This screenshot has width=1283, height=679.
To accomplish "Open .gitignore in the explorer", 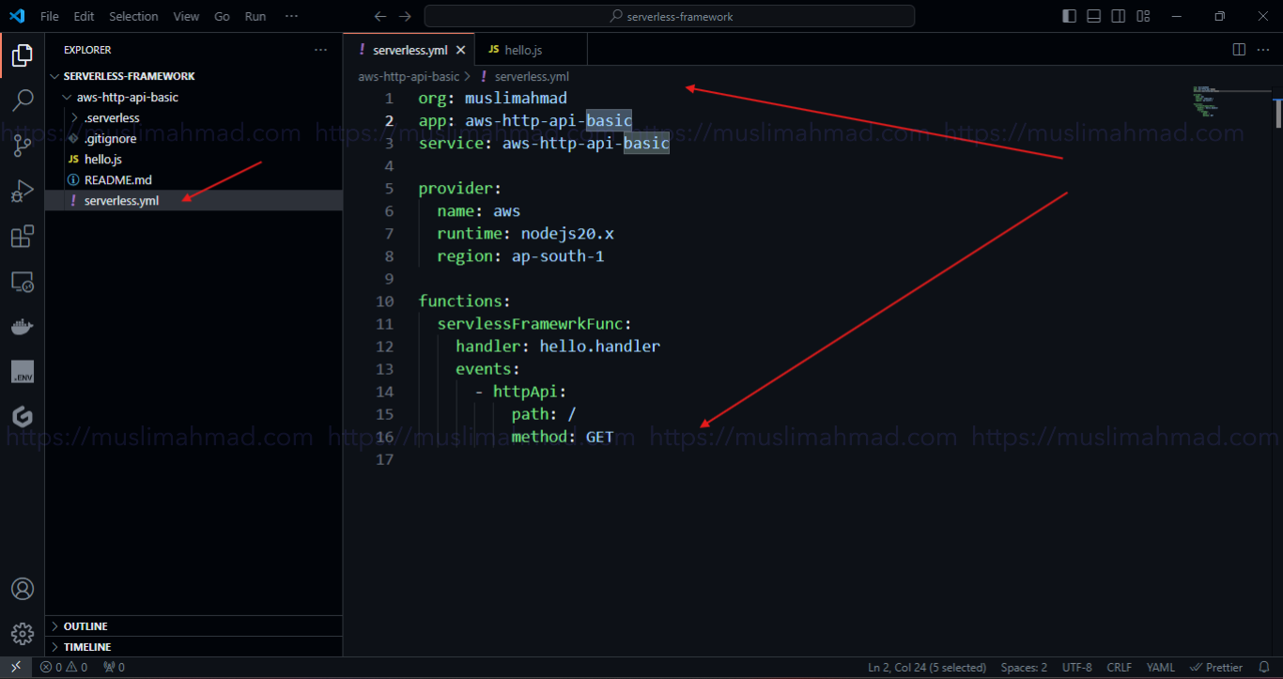I will point(193,138).
